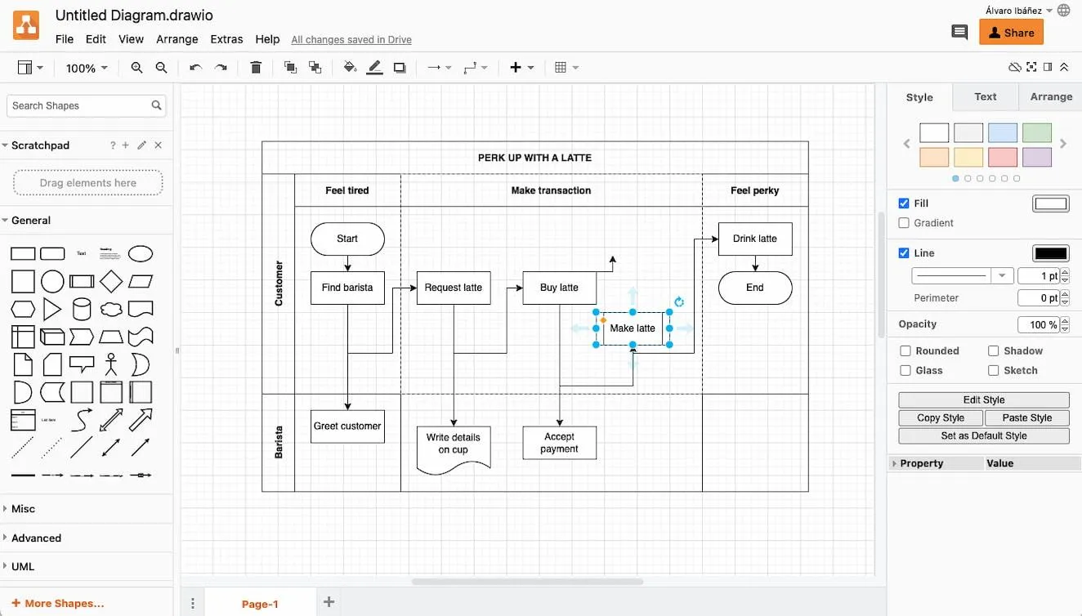
Task: Select the diamond shape in General
Action: point(111,282)
